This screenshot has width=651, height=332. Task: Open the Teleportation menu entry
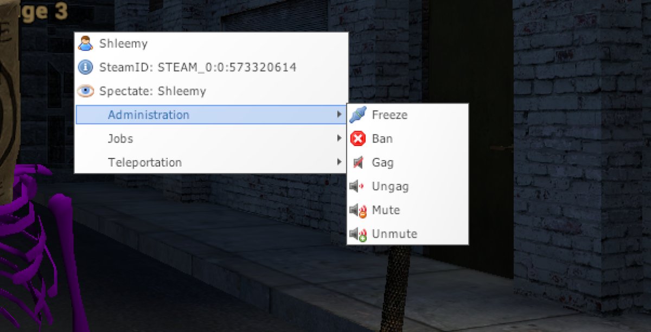[x=211, y=163]
